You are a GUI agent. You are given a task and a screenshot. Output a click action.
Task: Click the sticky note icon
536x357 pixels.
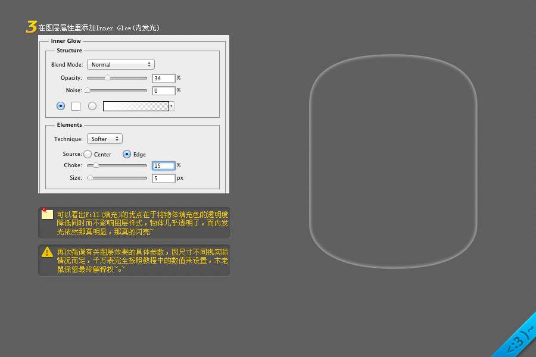[47, 214]
